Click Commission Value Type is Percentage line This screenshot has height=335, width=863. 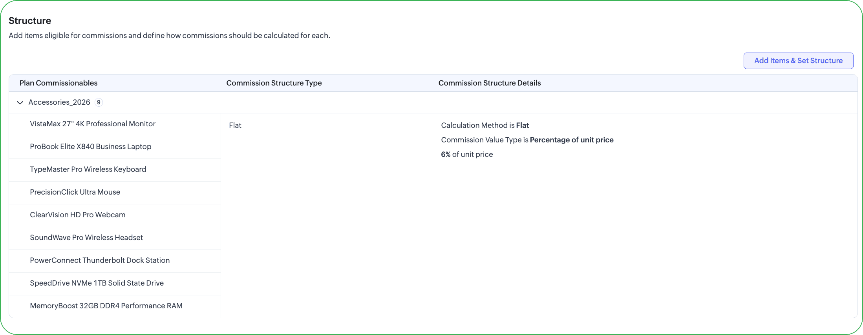pos(527,140)
